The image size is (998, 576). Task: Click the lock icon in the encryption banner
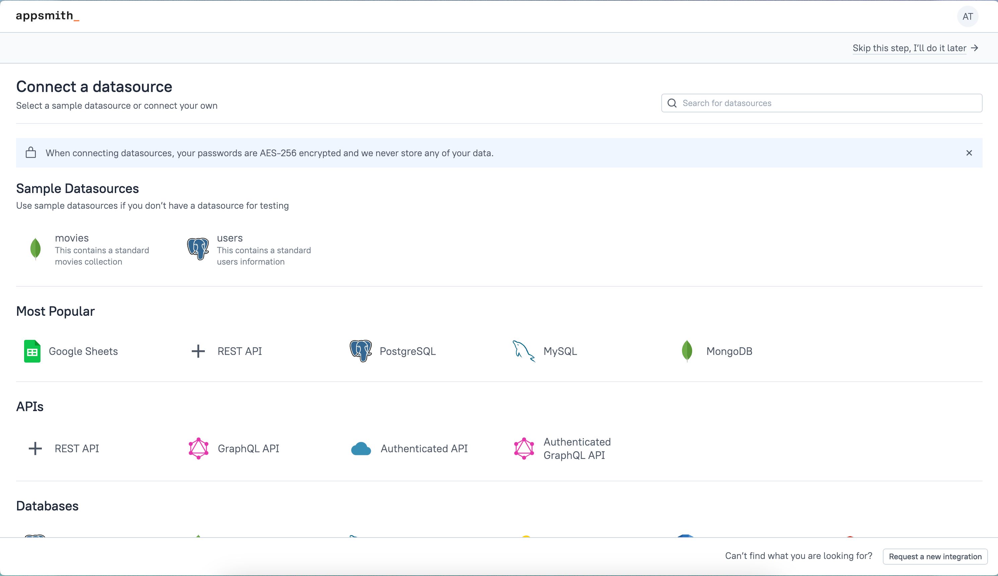(x=31, y=153)
